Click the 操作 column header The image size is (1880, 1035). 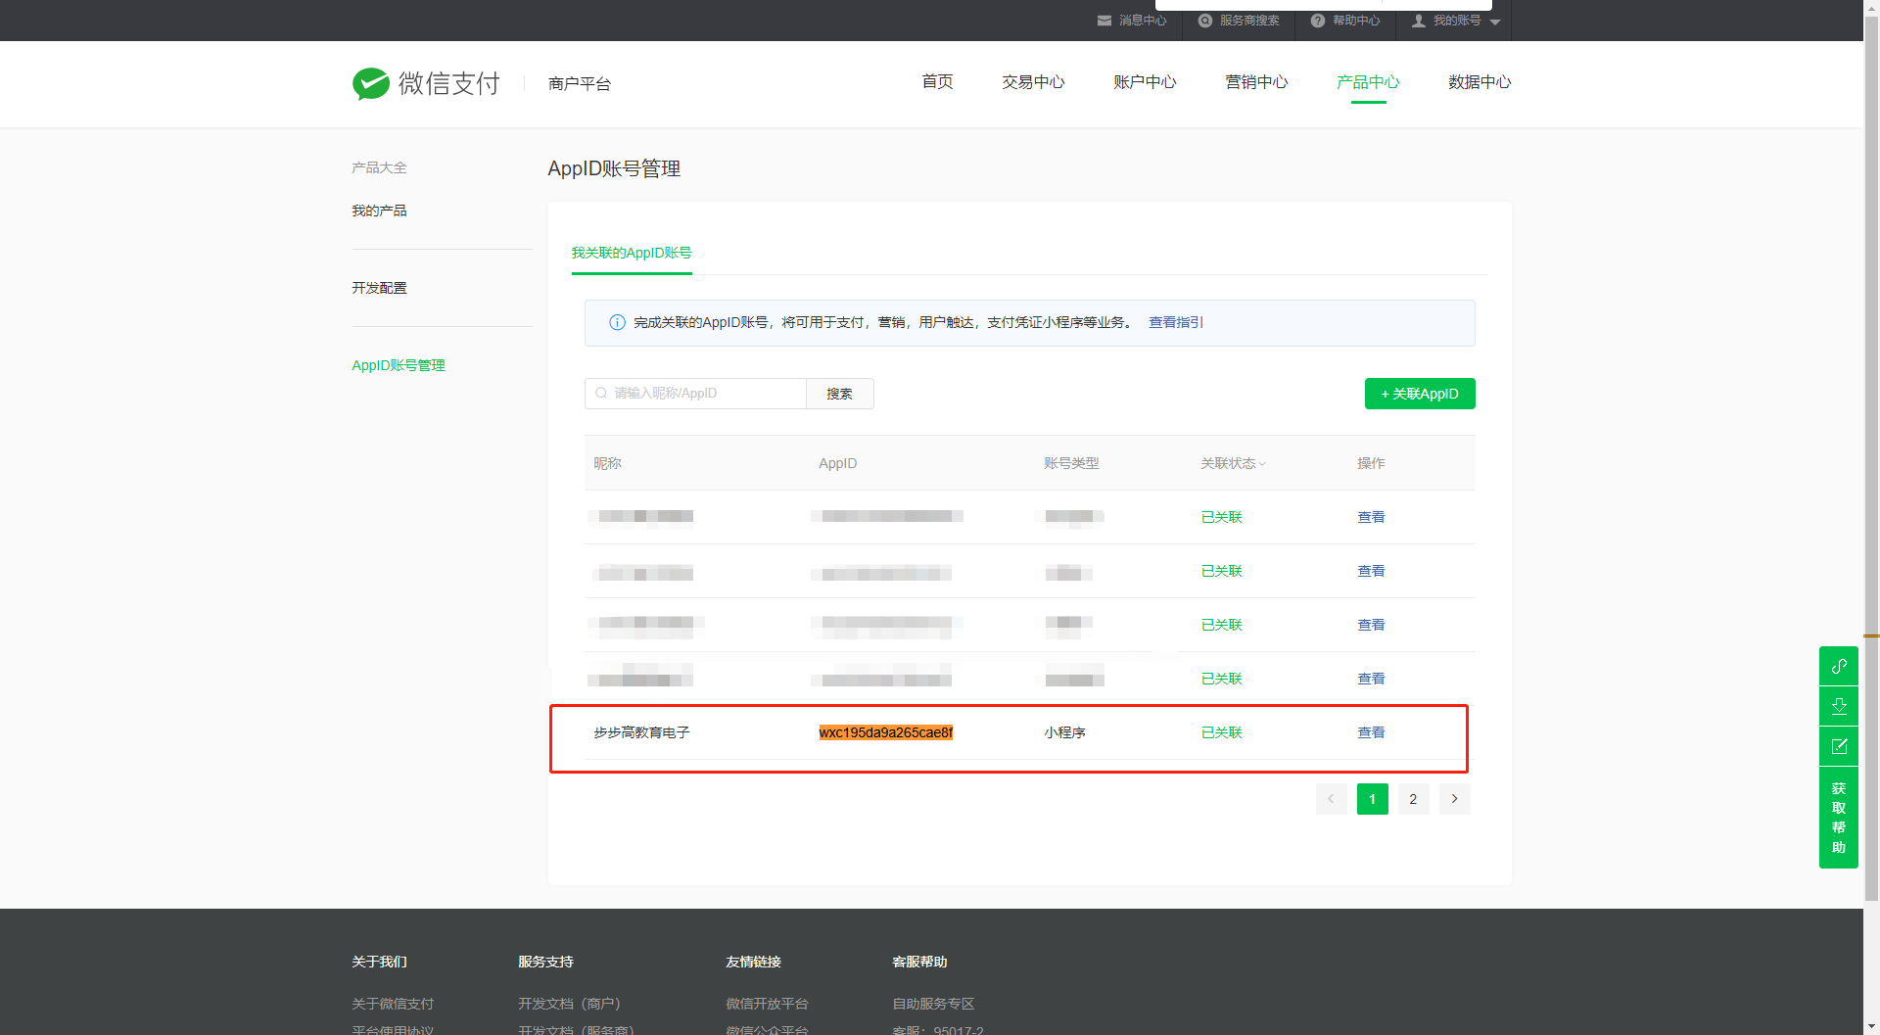(x=1371, y=463)
